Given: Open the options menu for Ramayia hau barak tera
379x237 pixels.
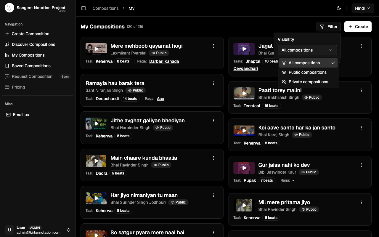Looking at the screenshot, I should click(213, 83).
